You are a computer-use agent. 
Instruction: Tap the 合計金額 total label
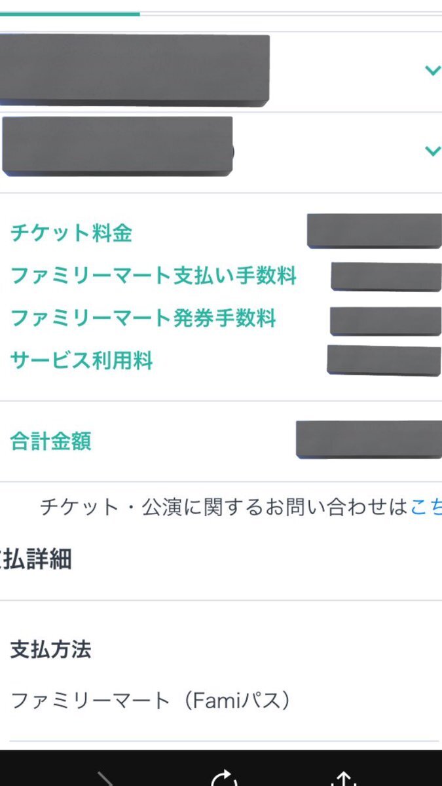[51, 441]
